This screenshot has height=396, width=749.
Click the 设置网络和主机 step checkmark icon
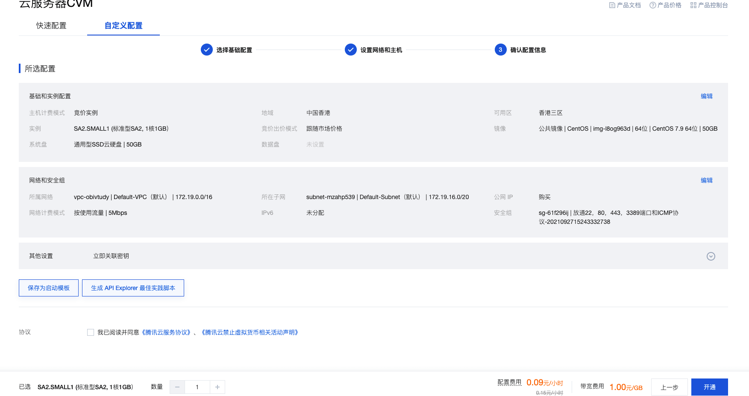[351, 50]
